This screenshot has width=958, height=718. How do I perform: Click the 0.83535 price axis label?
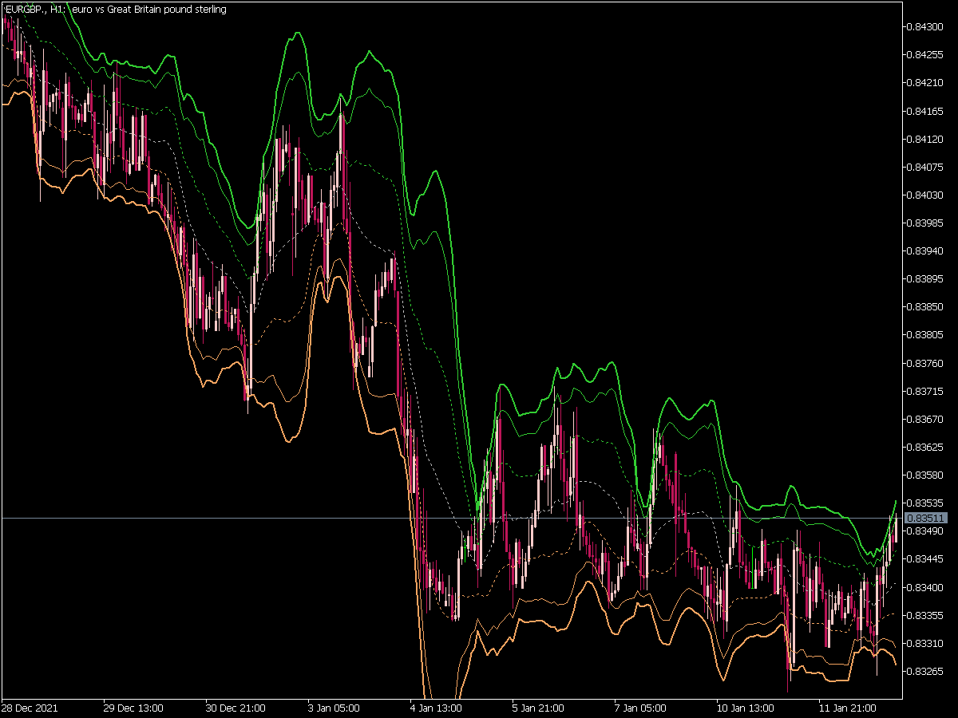[926, 503]
